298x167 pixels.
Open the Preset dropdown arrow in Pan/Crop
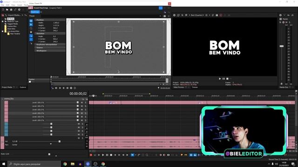[160, 16]
